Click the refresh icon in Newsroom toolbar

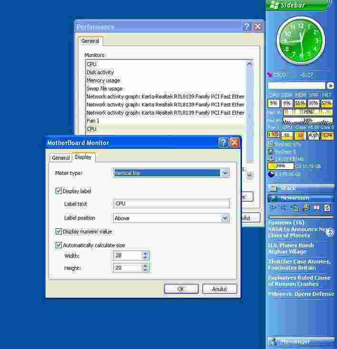[327, 208]
